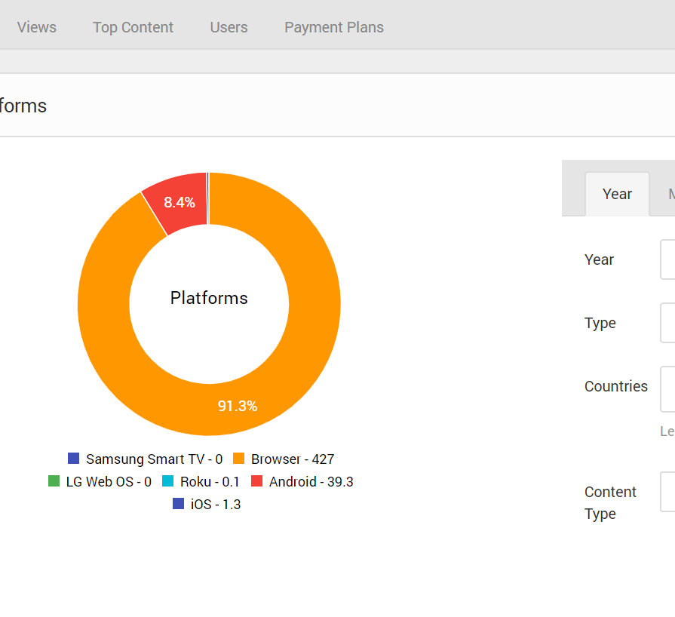Switch to the Top Content section
This screenshot has height=617, width=675.
(133, 27)
